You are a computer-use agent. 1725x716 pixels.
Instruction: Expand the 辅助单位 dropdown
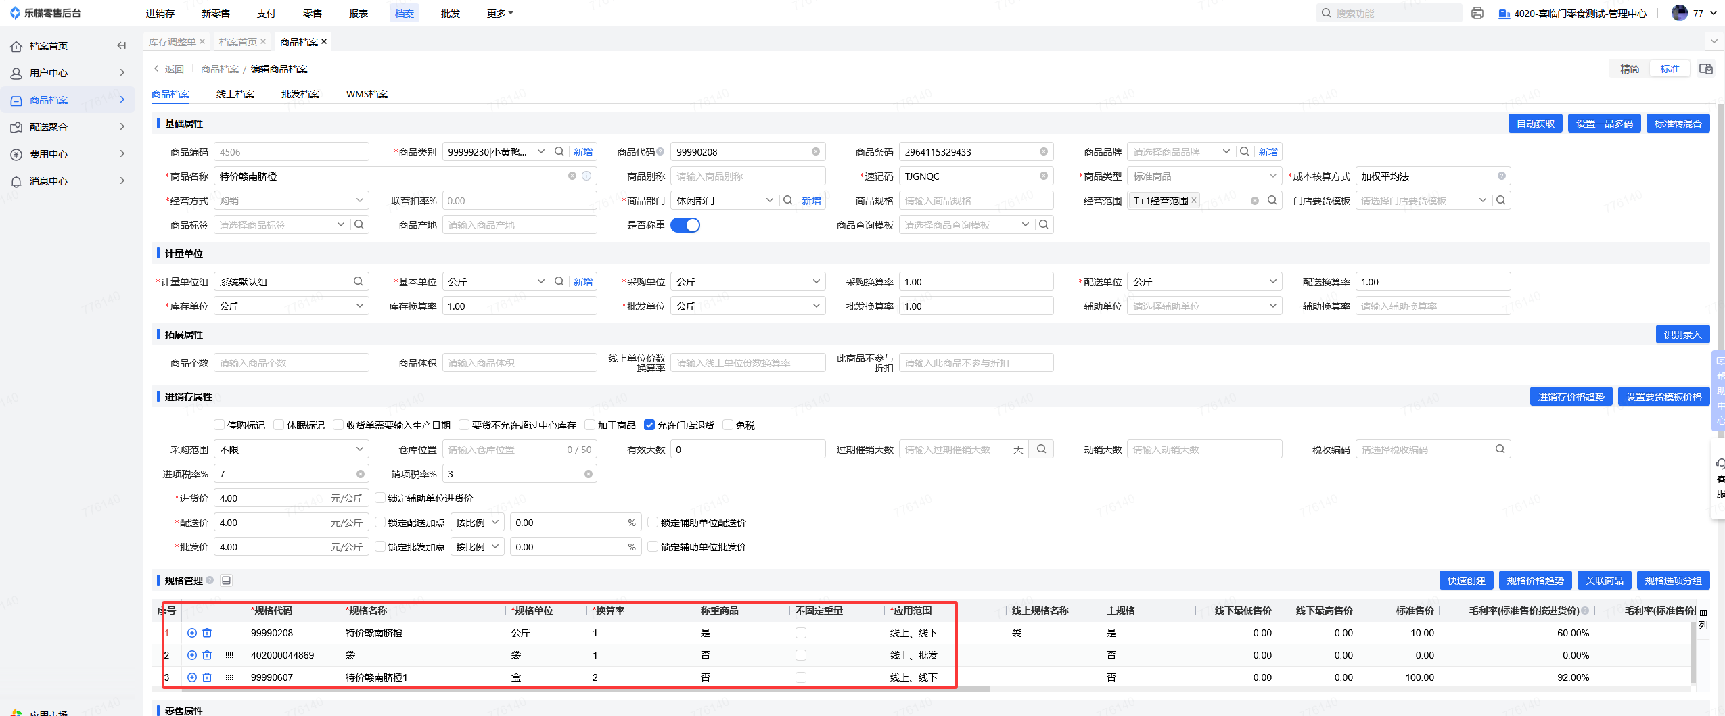point(1205,306)
